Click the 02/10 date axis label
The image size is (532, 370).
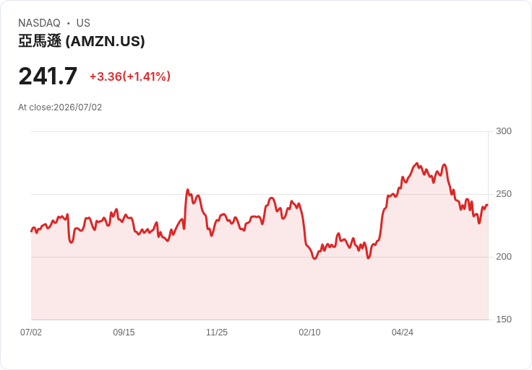(309, 332)
